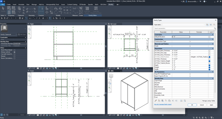Click the 3D view cube navigation icon

111,76
